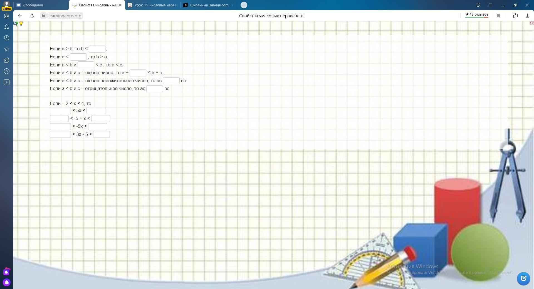Click the site security lock icon

[43, 16]
